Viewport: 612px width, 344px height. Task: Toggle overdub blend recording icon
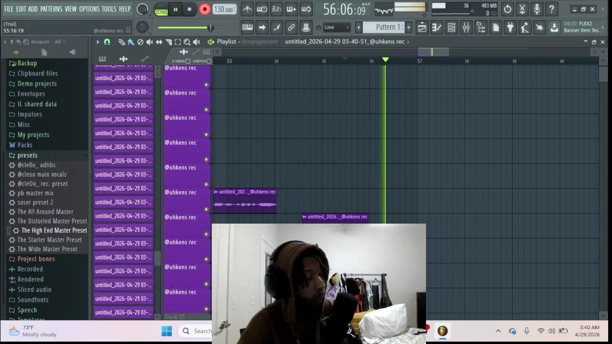tap(291, 9)
